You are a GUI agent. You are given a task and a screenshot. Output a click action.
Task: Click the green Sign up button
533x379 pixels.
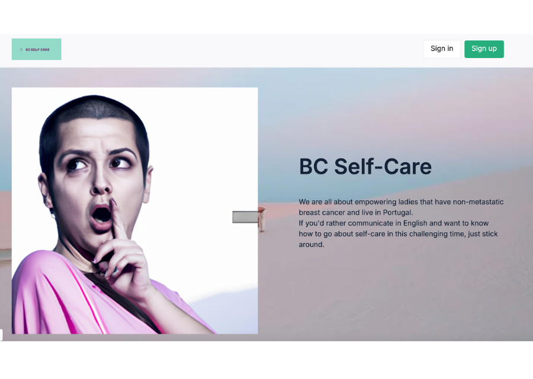point(484,49)
